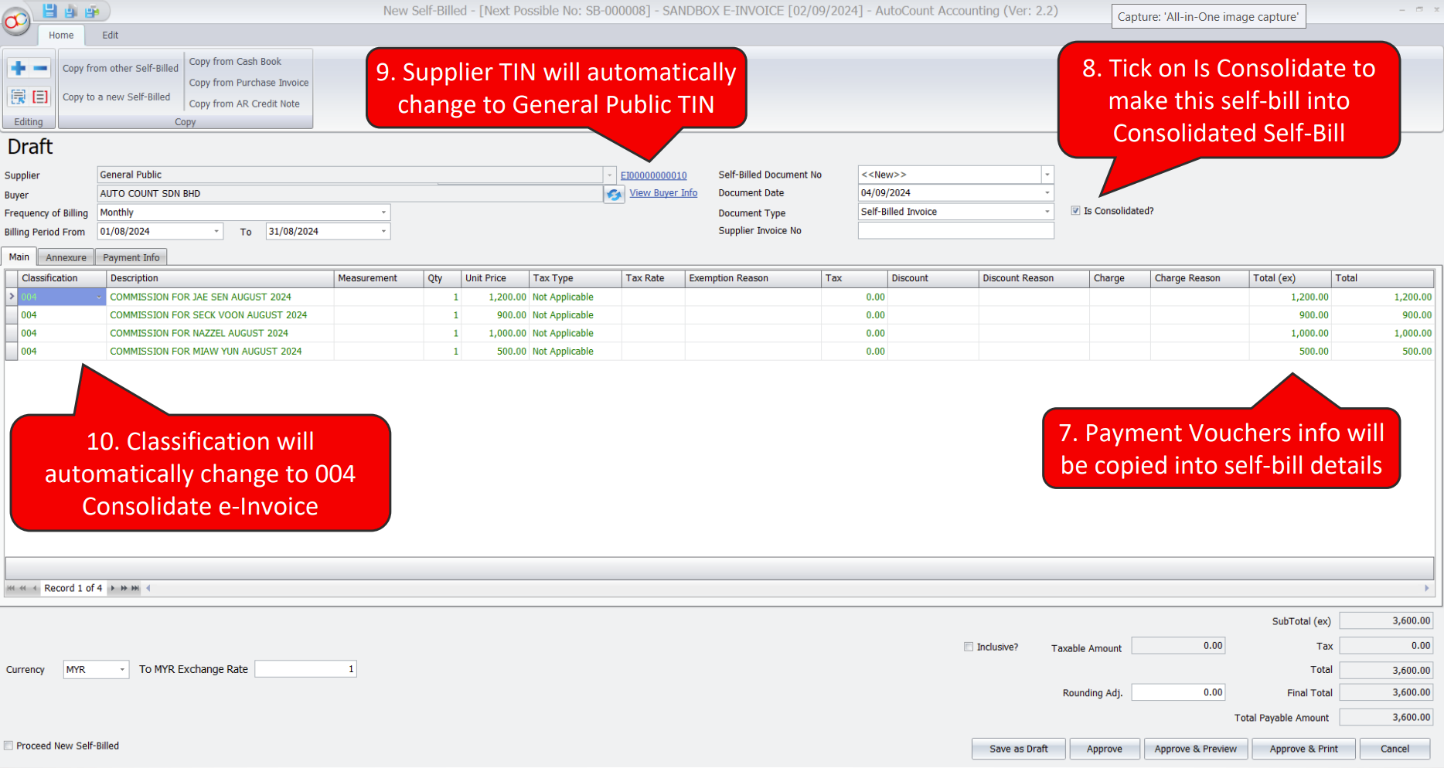Click the blue plus add row icon
1444x768 pixels.
coord(19,68)
